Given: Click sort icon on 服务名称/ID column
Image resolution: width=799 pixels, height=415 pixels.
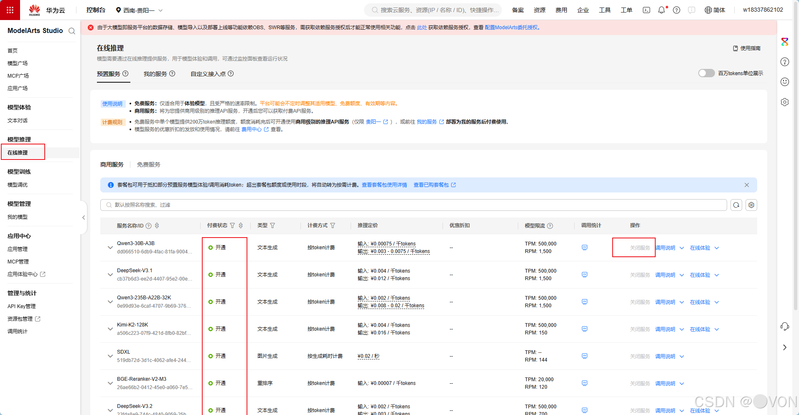Looking at the screenshot, I should tap(157, 225).
